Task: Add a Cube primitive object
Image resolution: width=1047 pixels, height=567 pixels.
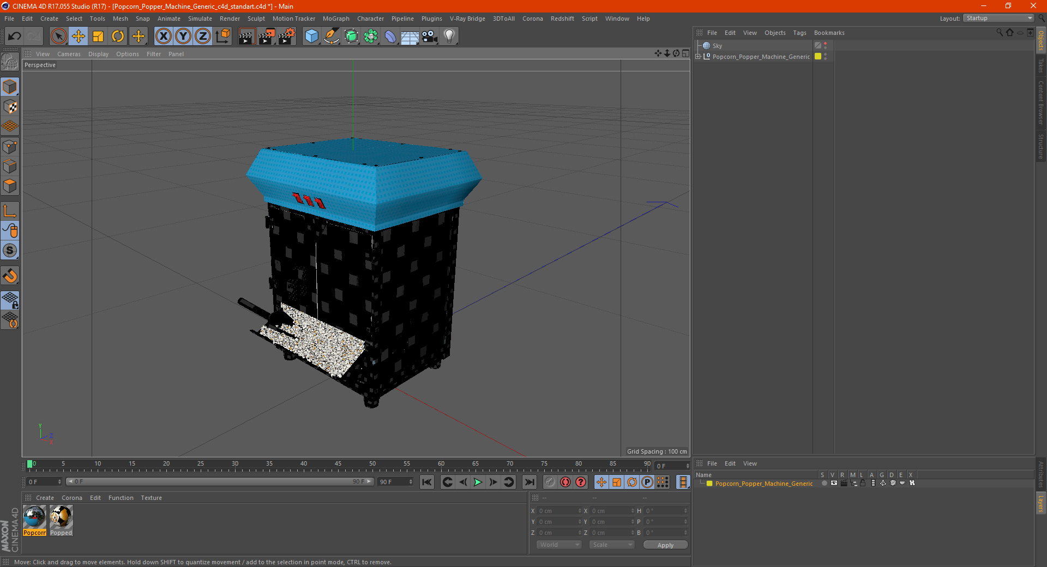Action: [x=311, y=37]
